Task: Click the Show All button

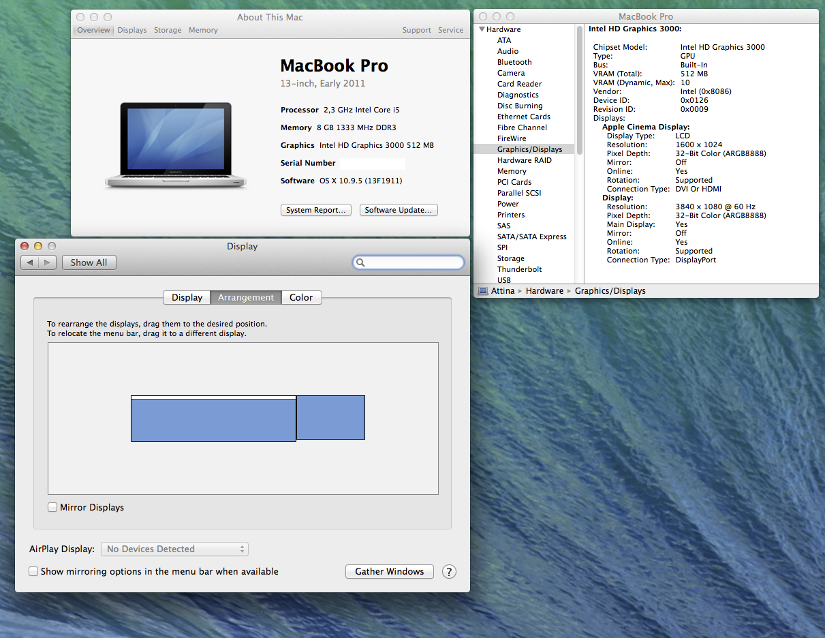Action: click(89, 262)
